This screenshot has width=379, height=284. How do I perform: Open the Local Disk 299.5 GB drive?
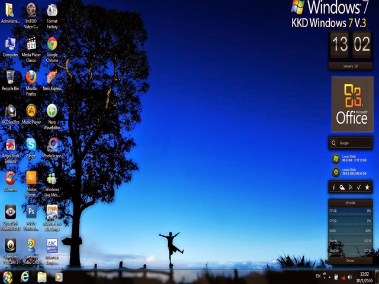(x=349, y=172)
